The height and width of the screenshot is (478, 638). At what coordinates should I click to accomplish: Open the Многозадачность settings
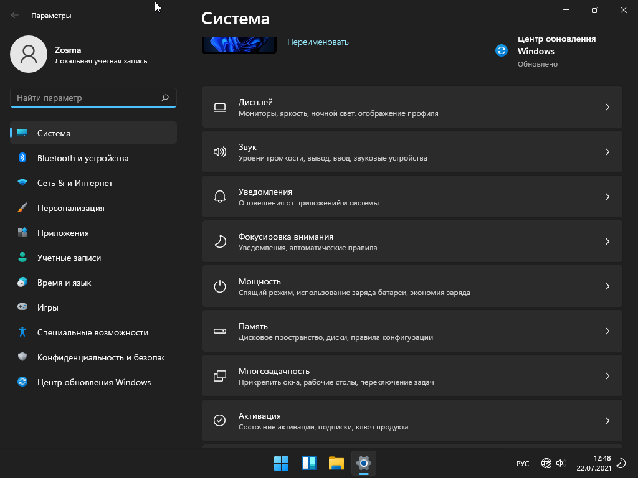[411, 376]
